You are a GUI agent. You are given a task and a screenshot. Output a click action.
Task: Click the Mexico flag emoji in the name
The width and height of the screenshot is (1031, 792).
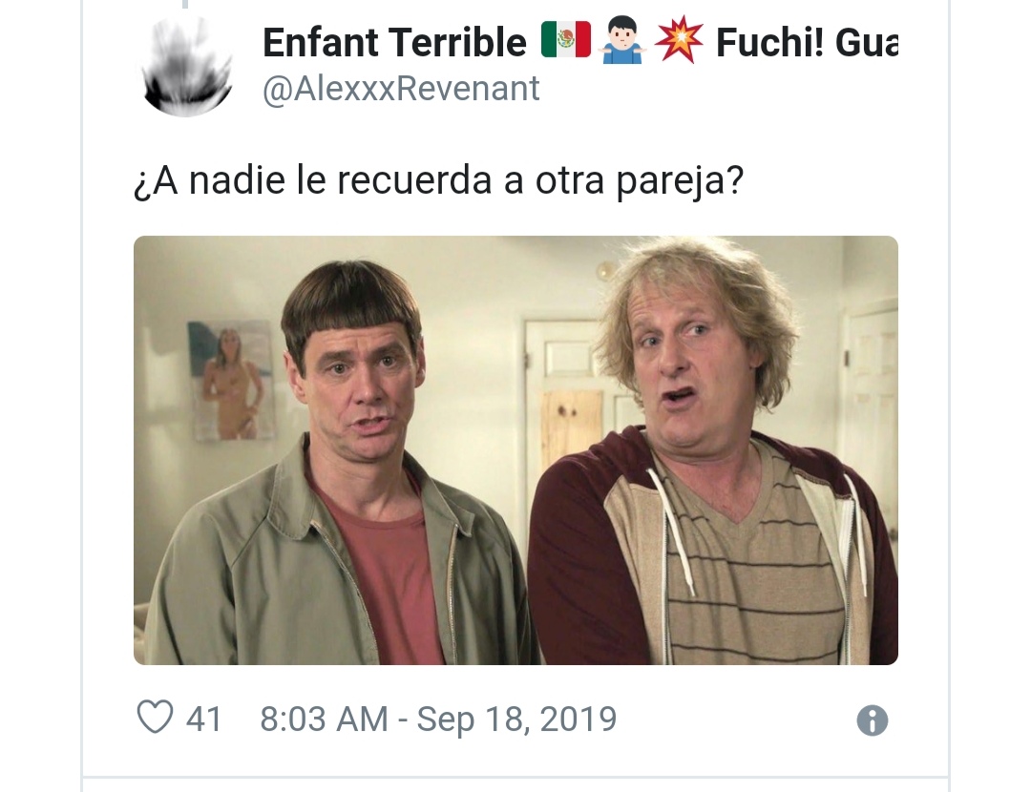click(565, 41)
